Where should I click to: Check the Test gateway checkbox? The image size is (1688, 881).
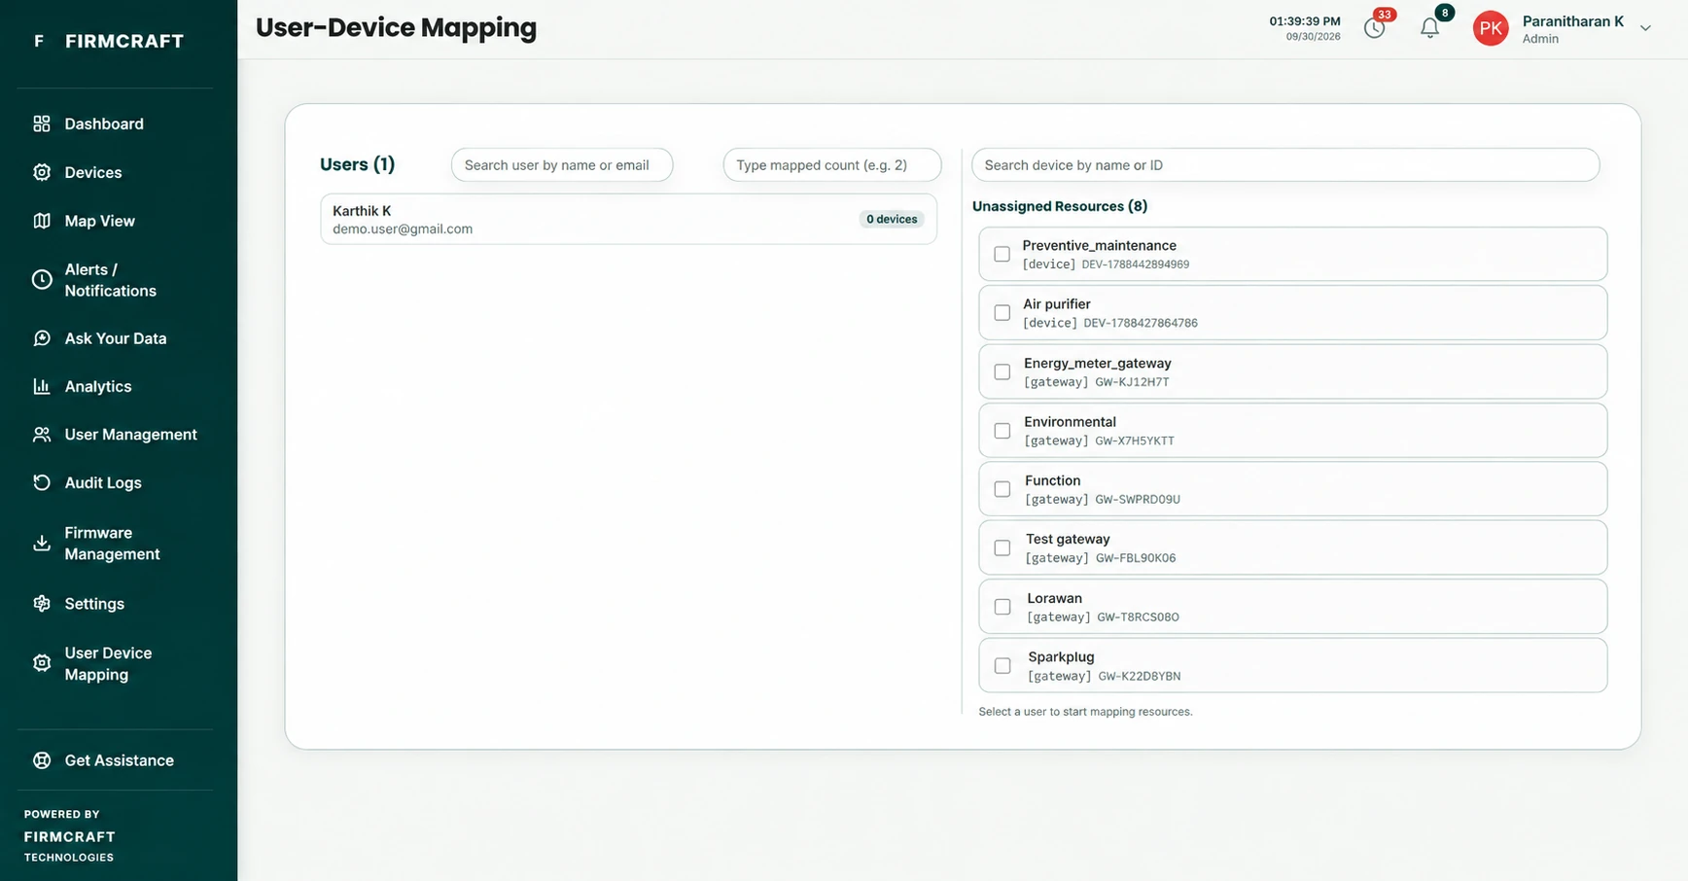pos(1002,548)
